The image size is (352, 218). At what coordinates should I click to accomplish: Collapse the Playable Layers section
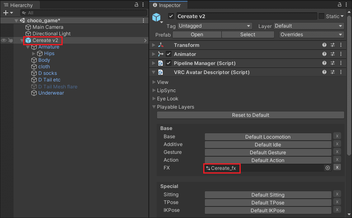pyautogui.click(x=154, y=107)
